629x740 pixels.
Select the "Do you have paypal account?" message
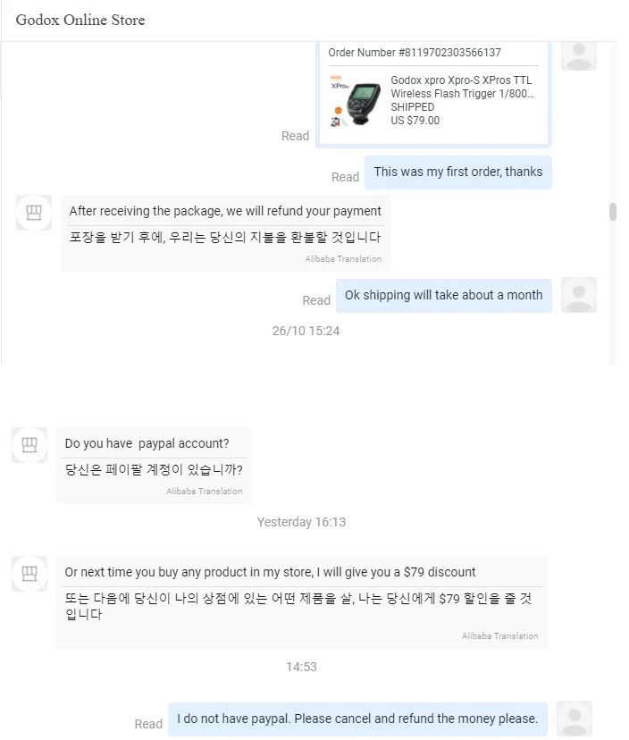coord(147,443)
